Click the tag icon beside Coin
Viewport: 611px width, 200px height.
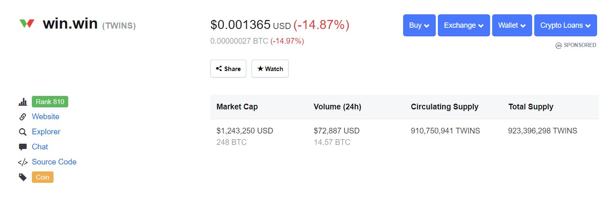23,177
